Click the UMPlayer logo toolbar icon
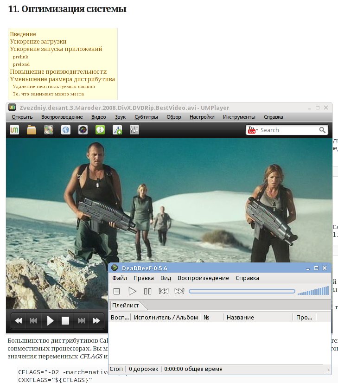 click(x=14, y=130)
